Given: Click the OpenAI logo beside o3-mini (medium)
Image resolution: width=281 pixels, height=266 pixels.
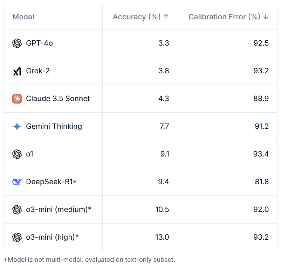Looking at the screenshot, I should click(17, 210).
